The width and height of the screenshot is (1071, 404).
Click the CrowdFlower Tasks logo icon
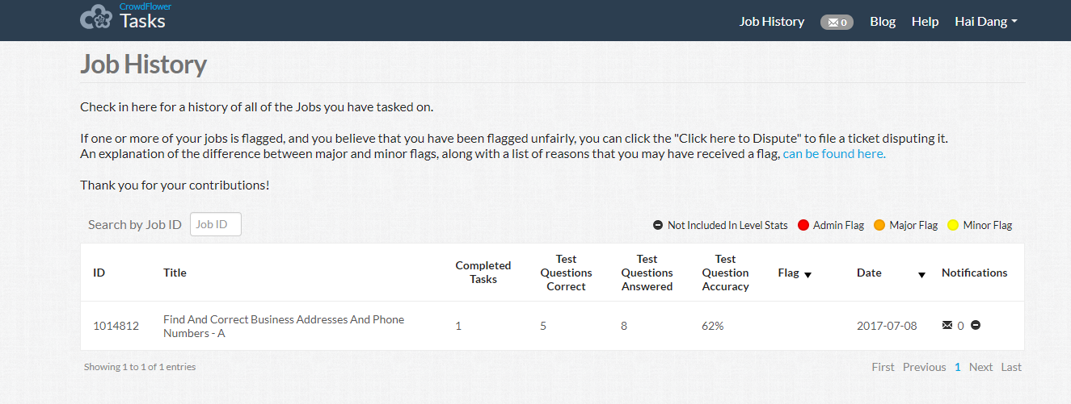click(x=96, y=18)
